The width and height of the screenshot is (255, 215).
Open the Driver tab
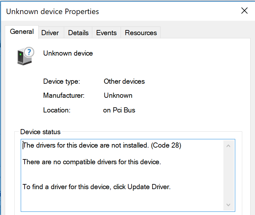click(50, 33)
